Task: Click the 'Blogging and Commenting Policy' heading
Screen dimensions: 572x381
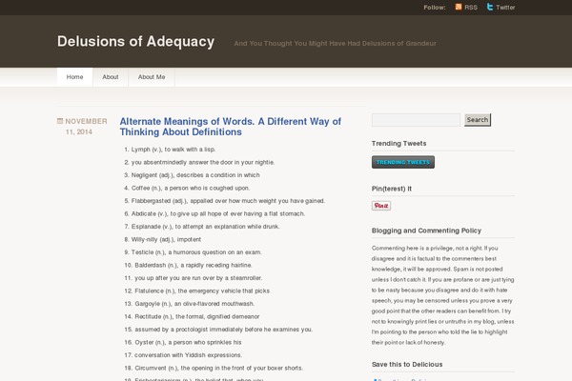Action: 426,231
